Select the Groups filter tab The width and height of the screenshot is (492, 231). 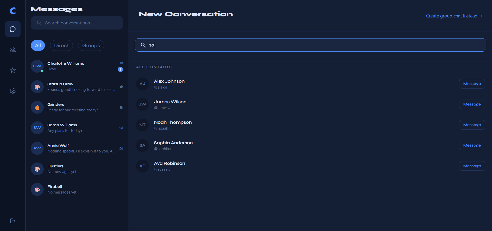coord(91,45)
